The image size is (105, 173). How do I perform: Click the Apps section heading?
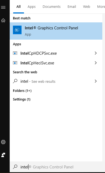point(17,44)
